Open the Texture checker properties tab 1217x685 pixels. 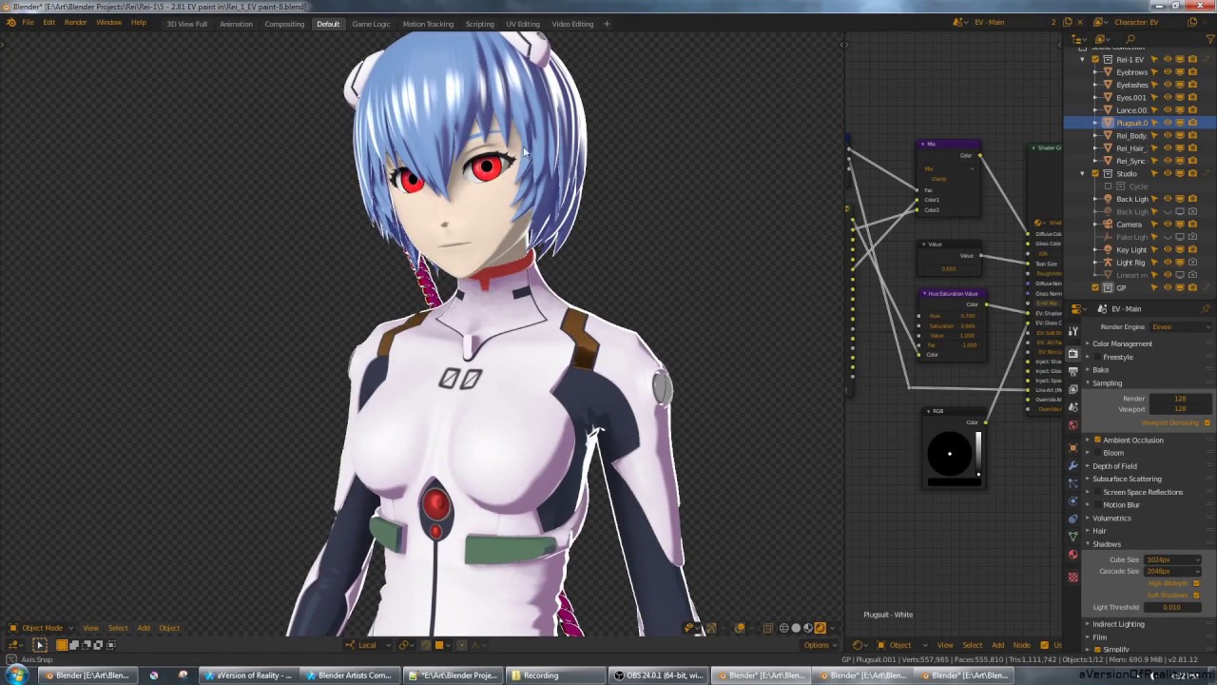click(1072, 577)
